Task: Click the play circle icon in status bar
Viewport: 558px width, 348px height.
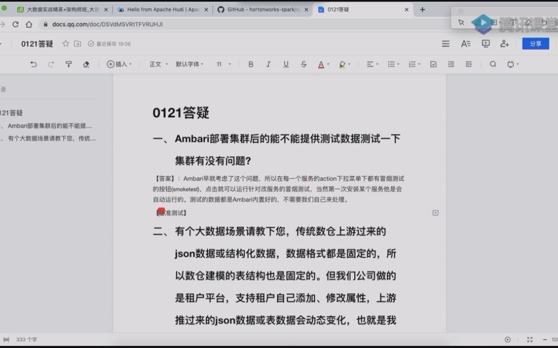Action: (x=508, y=340)
